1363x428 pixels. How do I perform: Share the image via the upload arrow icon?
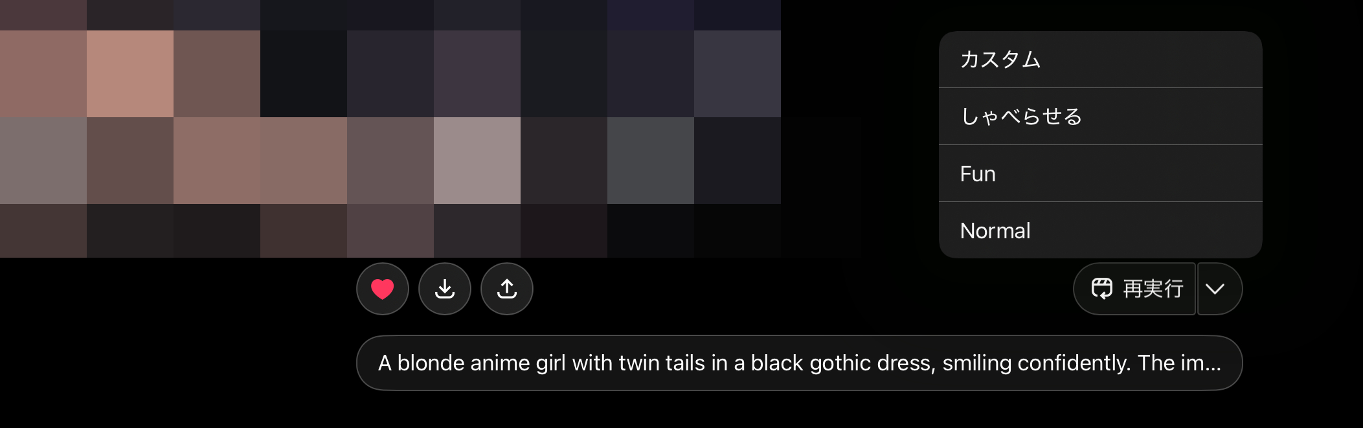(507, 289)
